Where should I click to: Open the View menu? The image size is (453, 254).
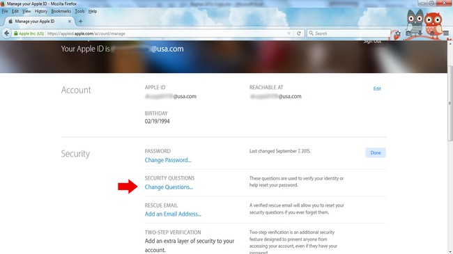pyautogui.click(x=26, y=11)
